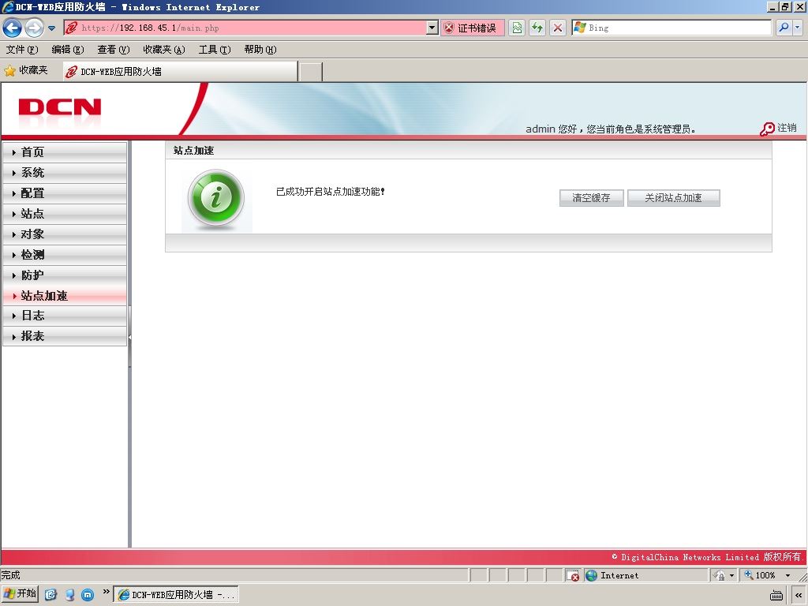Screen dimensions: 808x606
Task: Click the protected mode lock icon
Action: (720, 575)
